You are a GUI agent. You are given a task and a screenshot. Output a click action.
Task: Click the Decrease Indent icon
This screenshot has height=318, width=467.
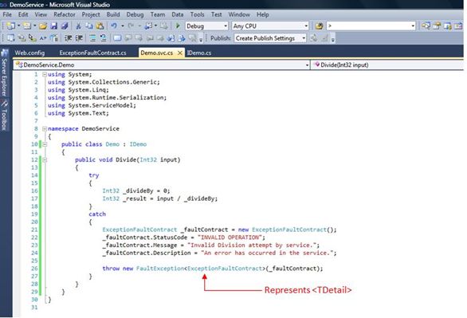[69, 38]
